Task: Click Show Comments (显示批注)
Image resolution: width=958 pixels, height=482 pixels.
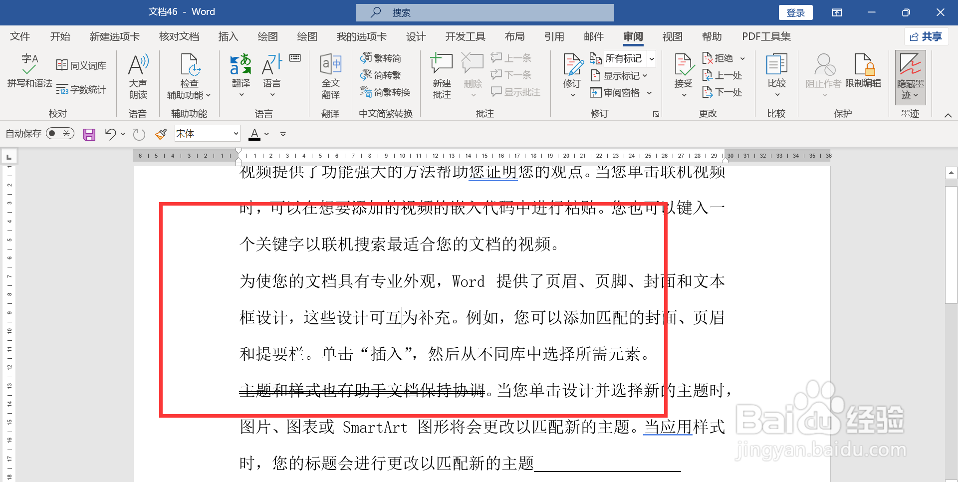Action: pos(516,92)
